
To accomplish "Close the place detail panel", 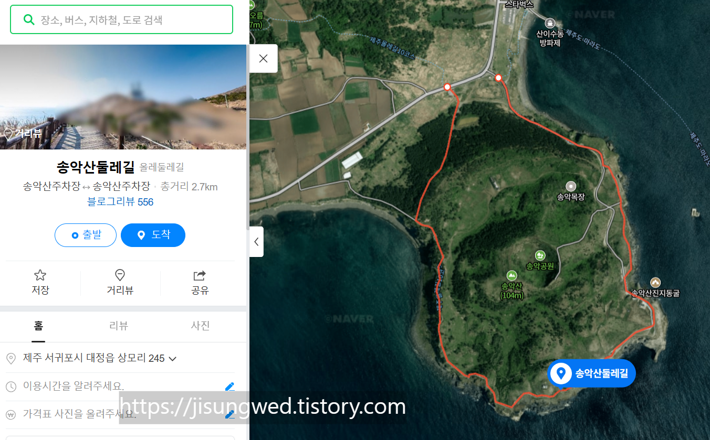I will click(264, 58).
